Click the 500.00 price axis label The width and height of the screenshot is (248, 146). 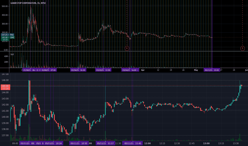(5, 6)
